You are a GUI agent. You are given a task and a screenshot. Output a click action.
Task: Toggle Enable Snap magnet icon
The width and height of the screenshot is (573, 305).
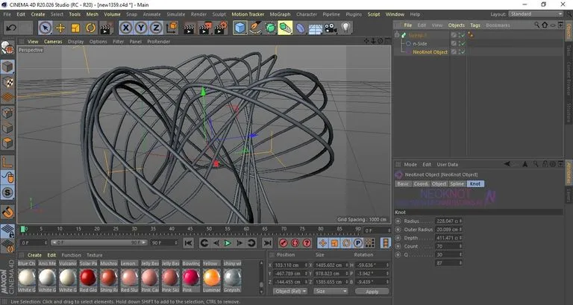[7, 212]
